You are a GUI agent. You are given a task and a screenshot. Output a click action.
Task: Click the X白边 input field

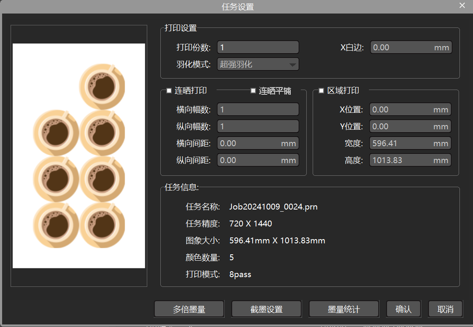(411, 47)
